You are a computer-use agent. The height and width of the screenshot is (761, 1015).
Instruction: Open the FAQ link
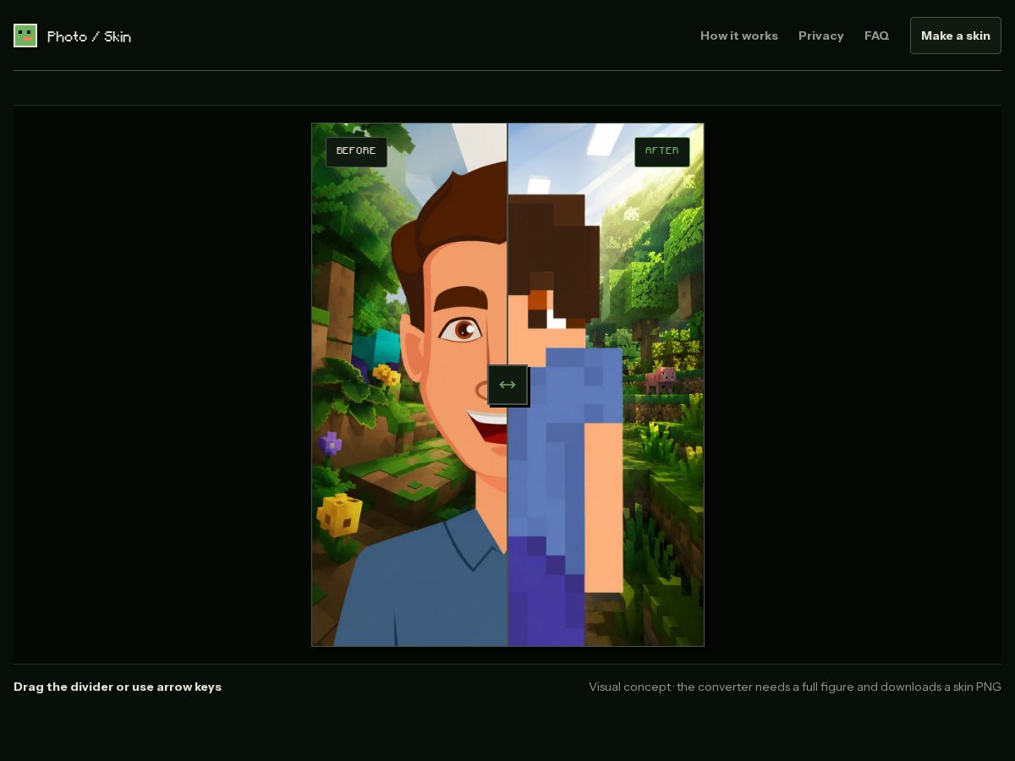(876, 36)
